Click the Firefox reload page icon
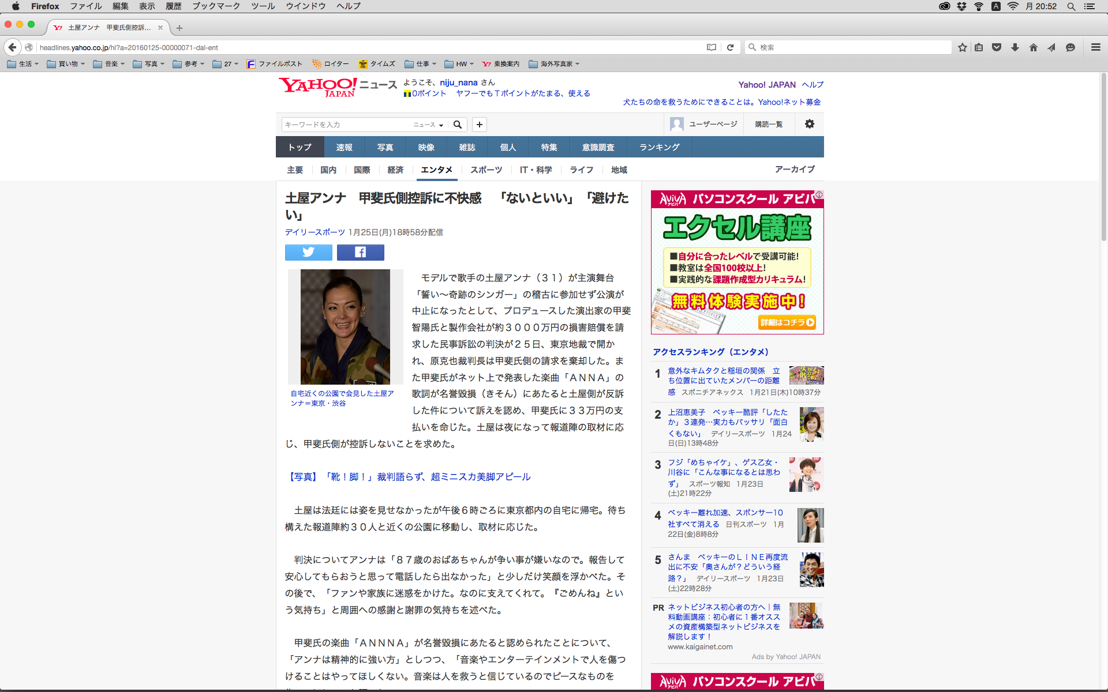This screenshot has height=692, width=1108. 730,47
